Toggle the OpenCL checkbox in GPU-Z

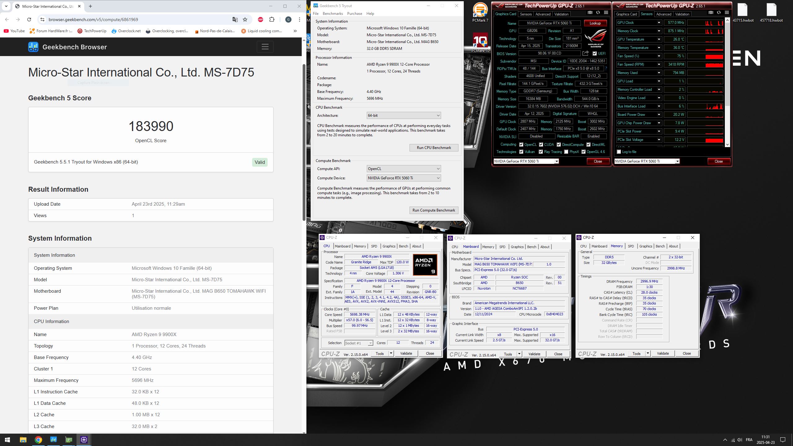521,145
